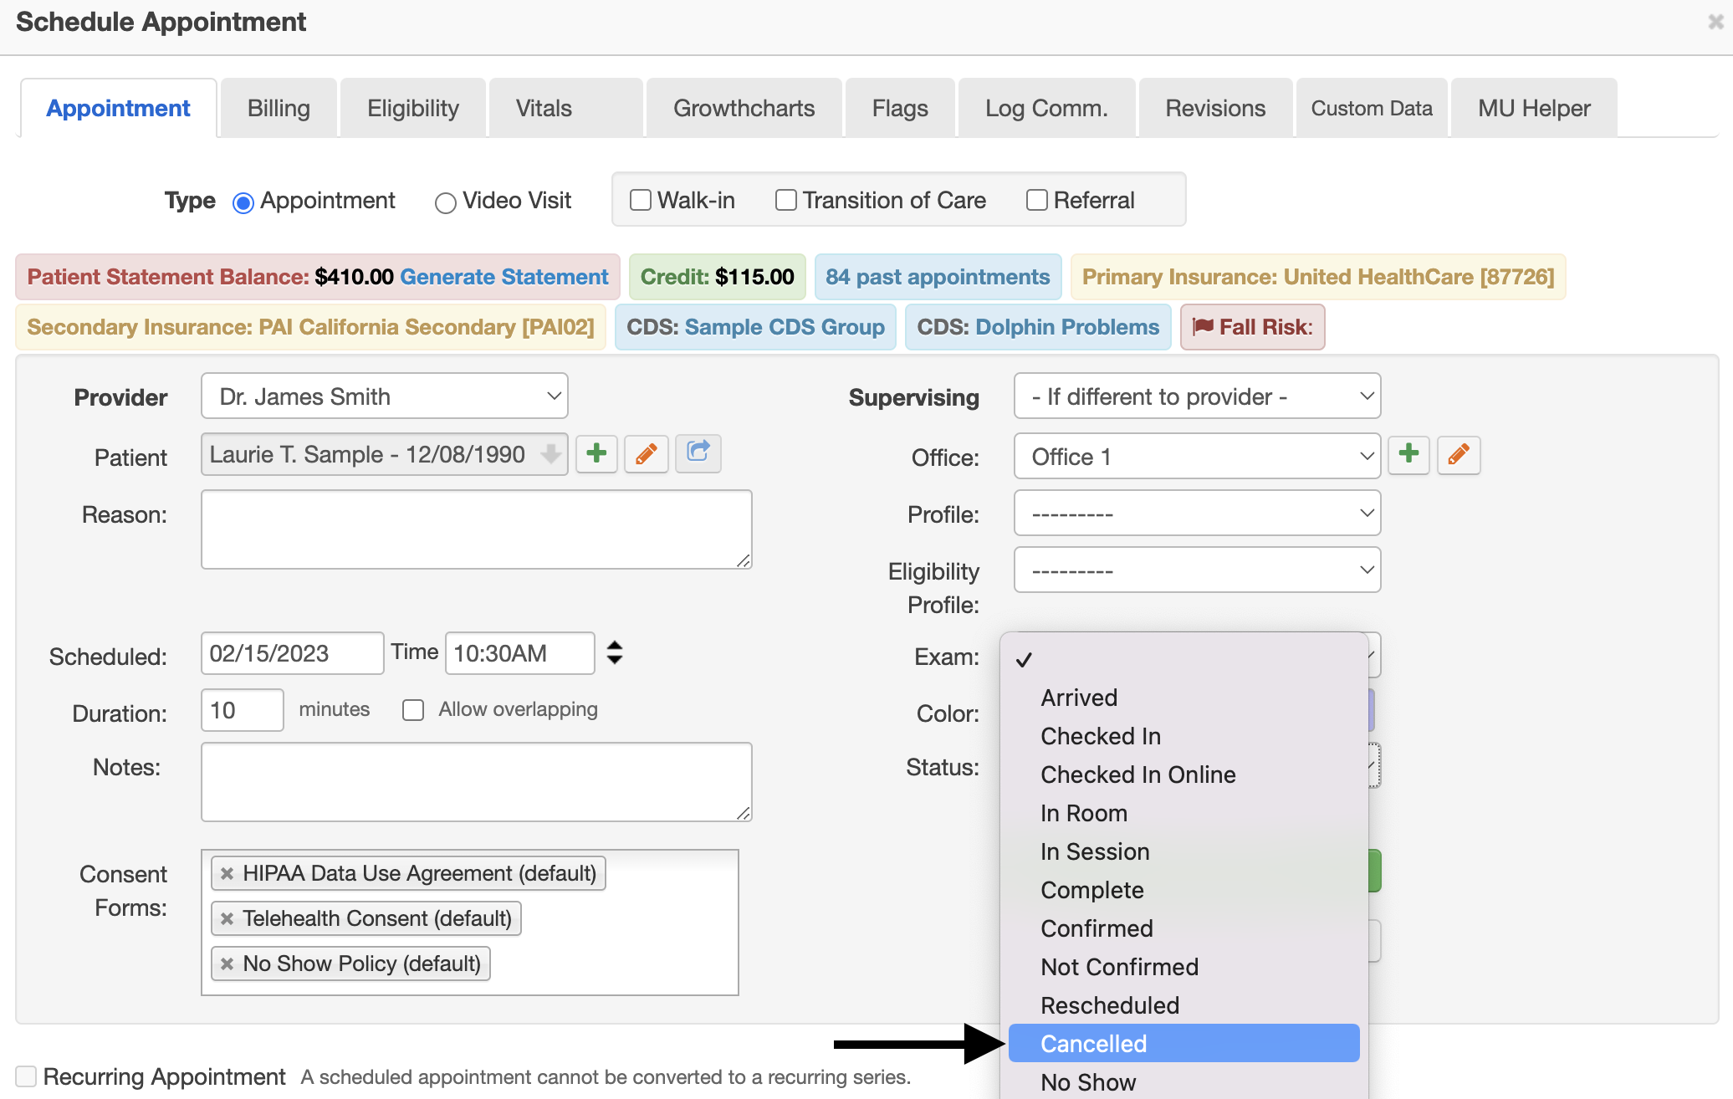
Task: Select Video Visit radio button
Action: click(x=446, y=202)
